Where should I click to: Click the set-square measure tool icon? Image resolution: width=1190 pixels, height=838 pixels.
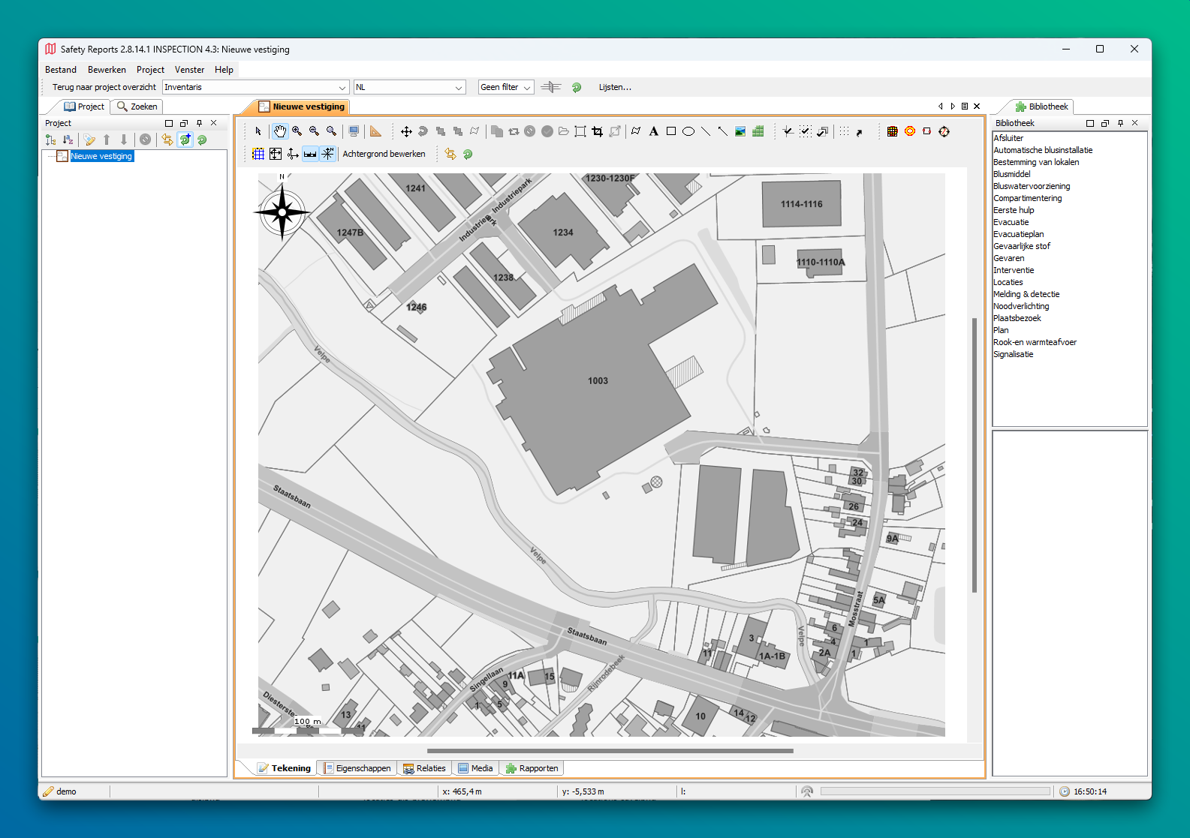tap(375, 131)
